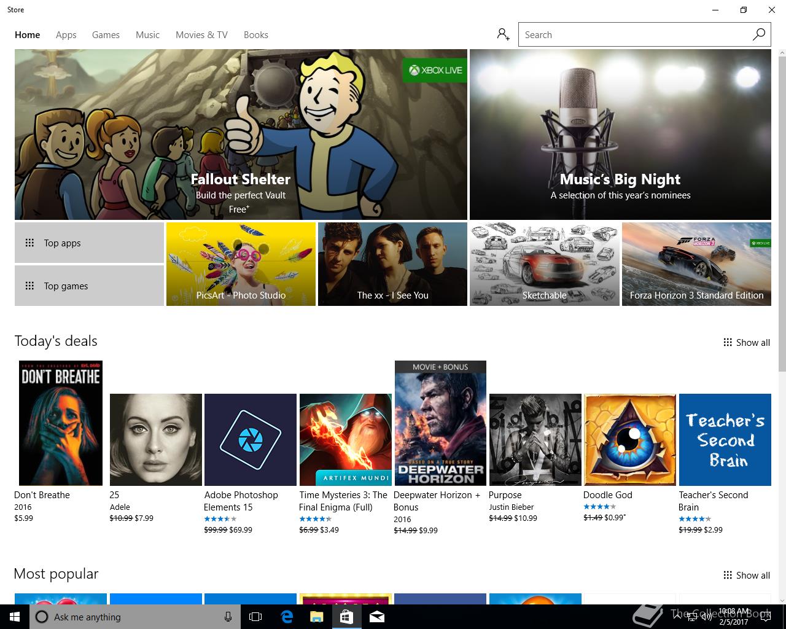Open the Fallout Shelter featured banner
The height and width of the screenshot is (629, 786).
click(241, 135)
